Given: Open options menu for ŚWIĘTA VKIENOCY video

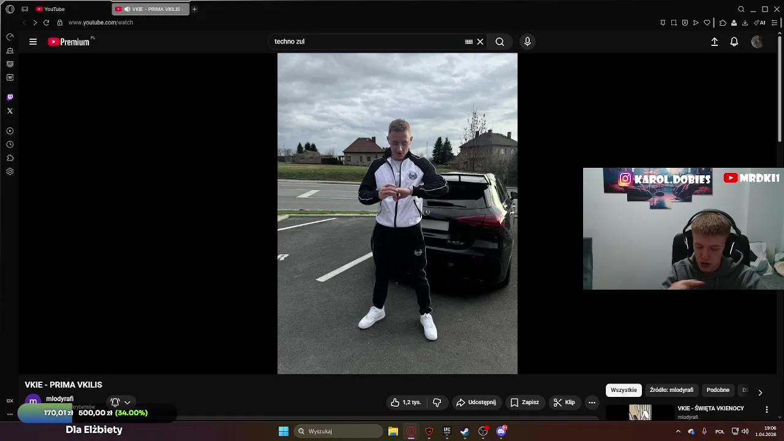Looking at the screenshot, I should click(x=766, y=409).
